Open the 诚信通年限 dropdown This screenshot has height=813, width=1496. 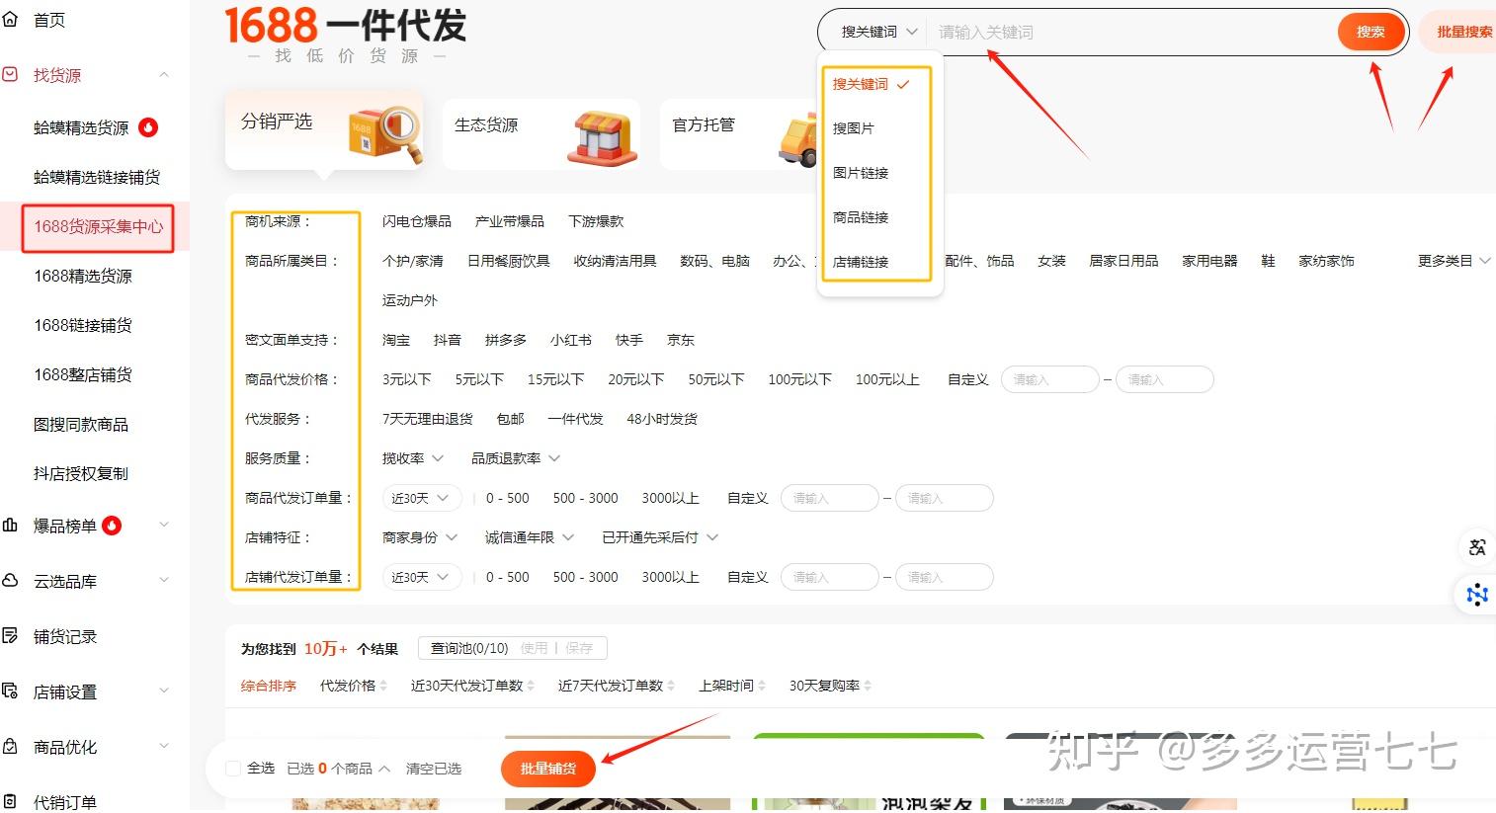530,537
